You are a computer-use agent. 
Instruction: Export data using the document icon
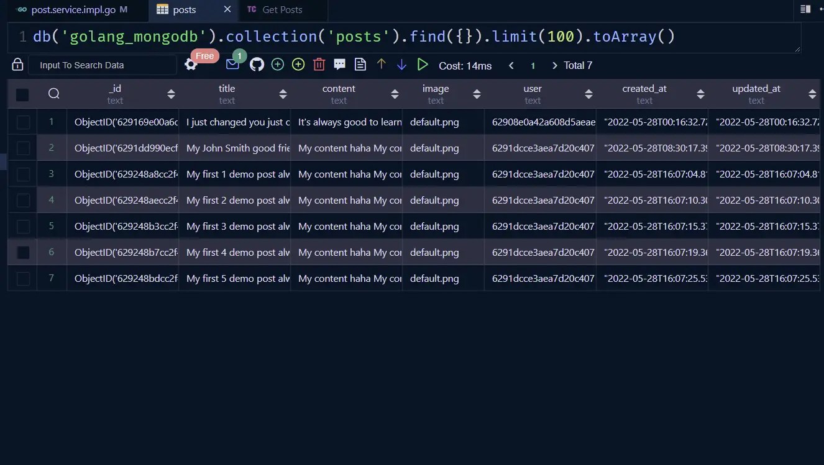coord(360,64)
